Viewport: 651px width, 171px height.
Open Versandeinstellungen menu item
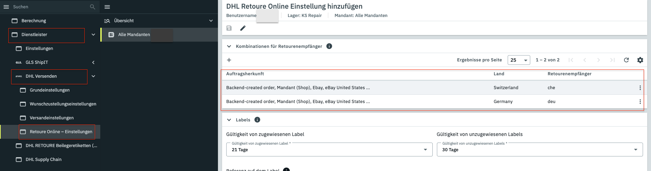pyautogui.click(x=52, y=118)
